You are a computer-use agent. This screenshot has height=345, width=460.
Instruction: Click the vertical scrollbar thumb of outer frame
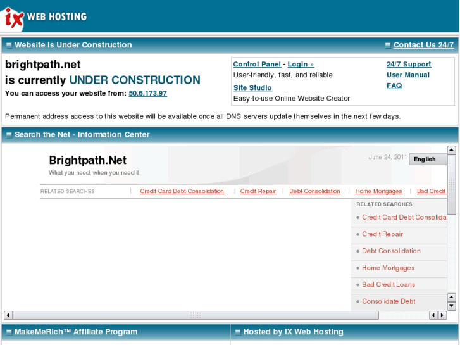pyautogui.click(x=452, y=184)
